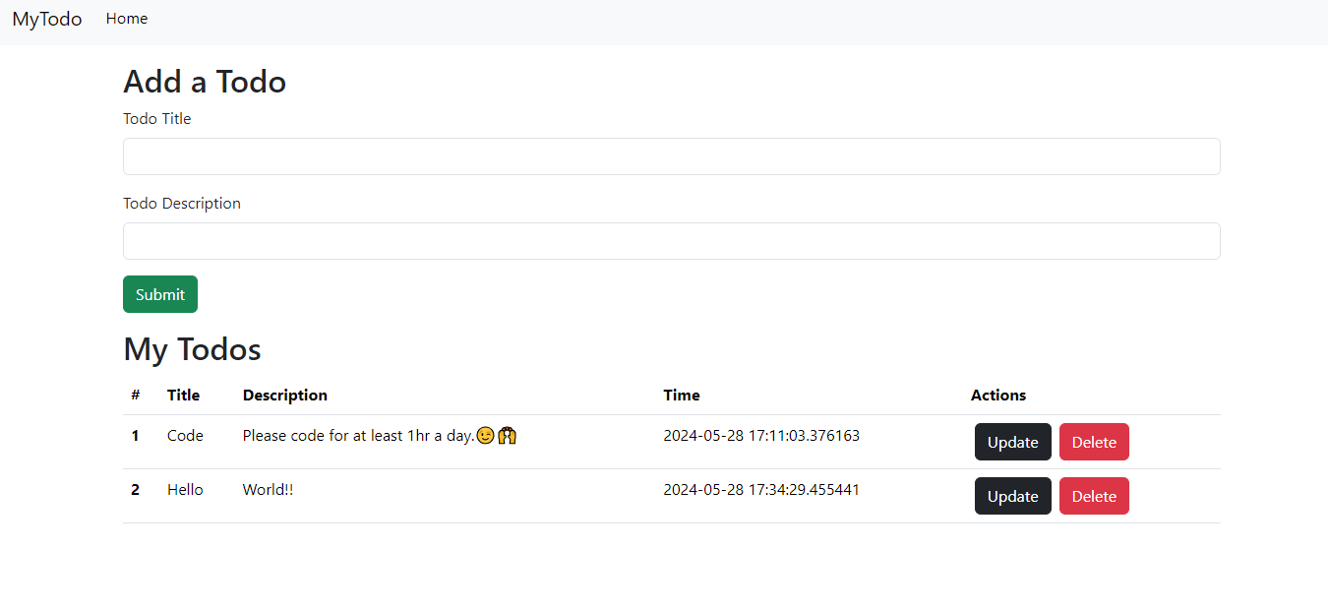Update the Code todo
Viewport: 1328px width, 611px height.
pyautogui.click(x=1012, y=442)
